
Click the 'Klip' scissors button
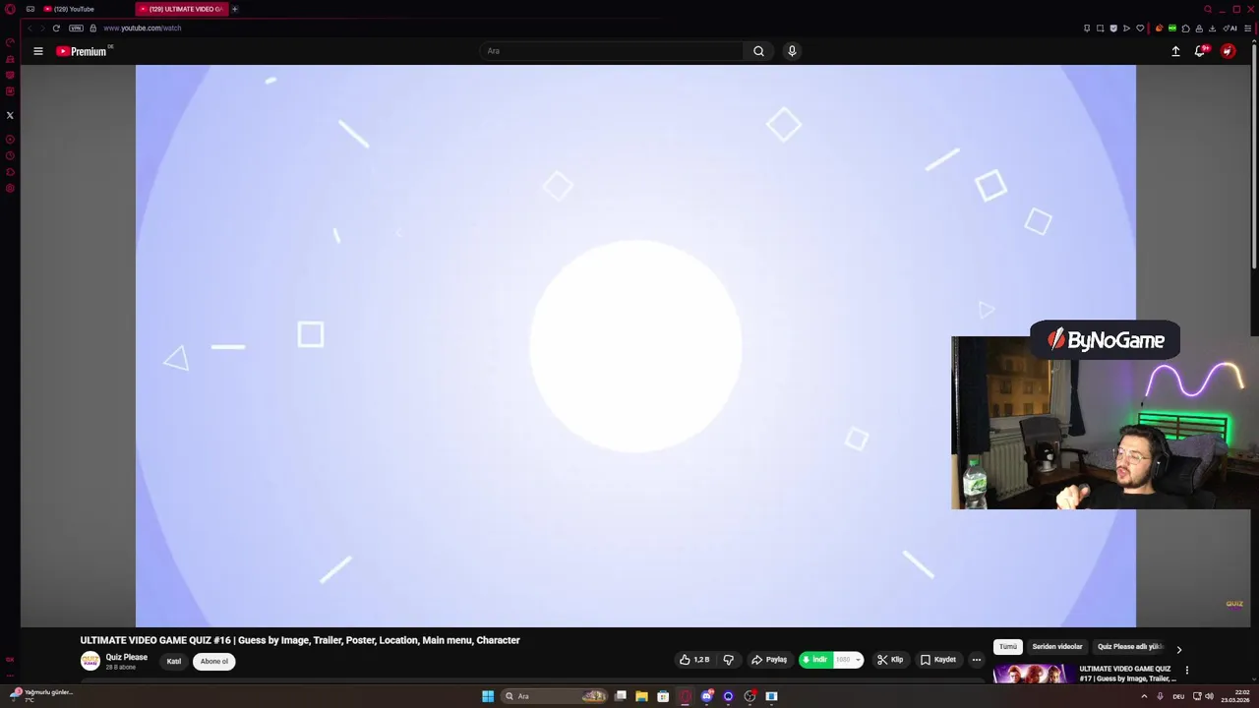click(x=890, y=660)
